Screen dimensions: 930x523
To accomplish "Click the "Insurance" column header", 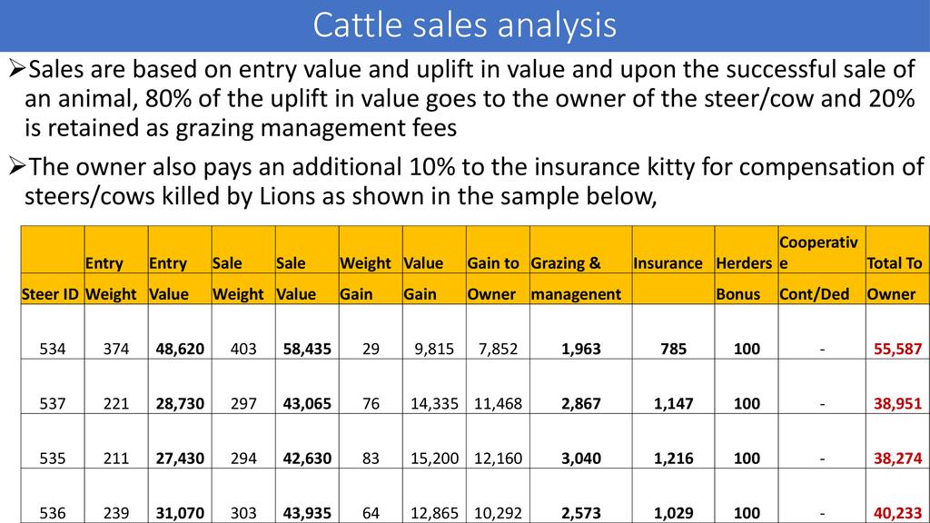I will point(668,263).
